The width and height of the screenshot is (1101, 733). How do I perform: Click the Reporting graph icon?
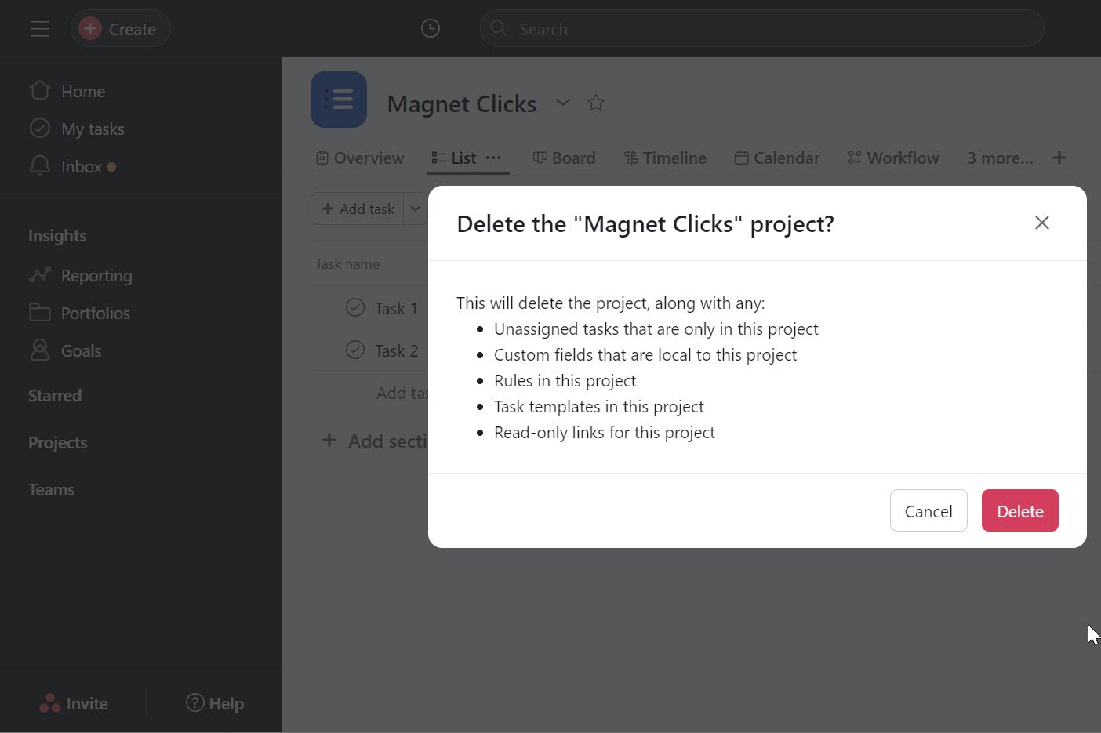click(x=40, y=274)
